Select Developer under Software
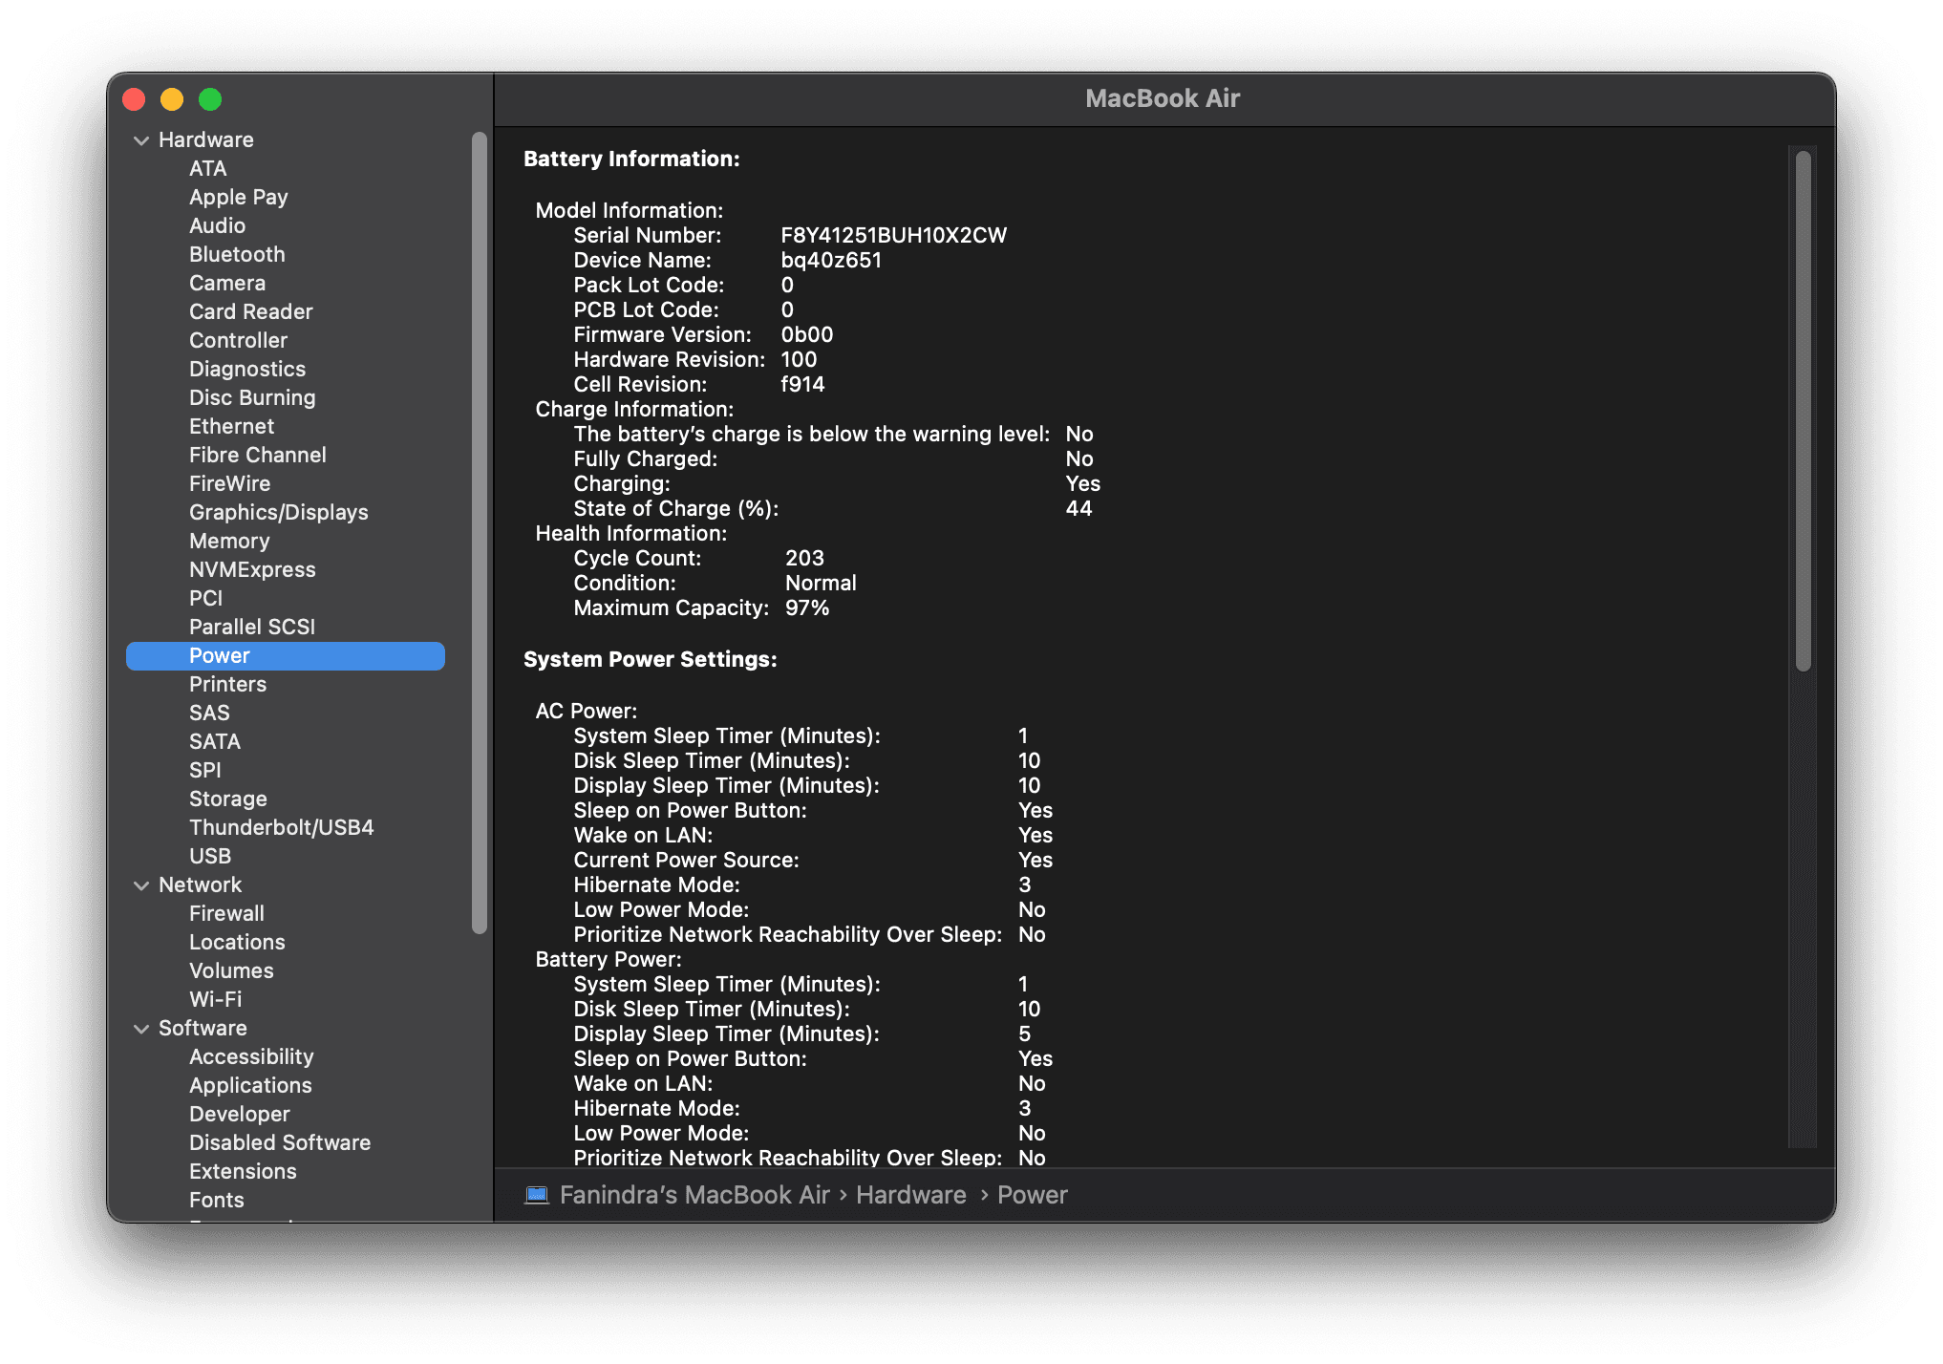Viewport: 1943px width, 1364px height. (239, 1114)
